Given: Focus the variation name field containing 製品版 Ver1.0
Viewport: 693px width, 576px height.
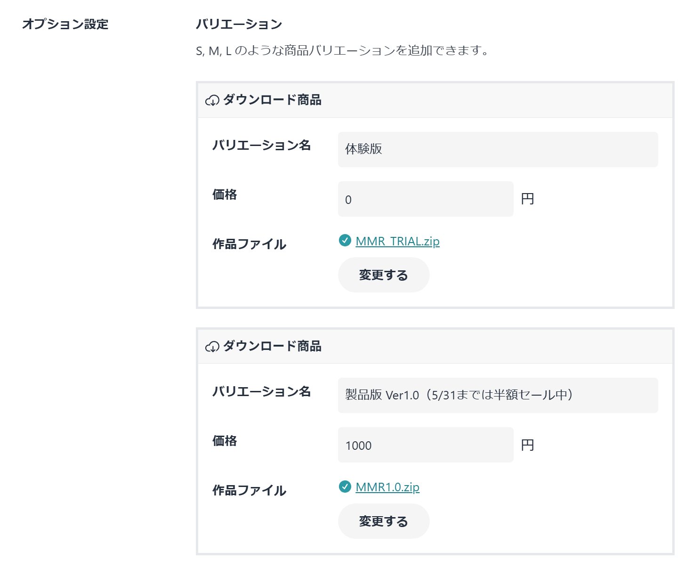Looking at the screenshot, I should [498, 395].
